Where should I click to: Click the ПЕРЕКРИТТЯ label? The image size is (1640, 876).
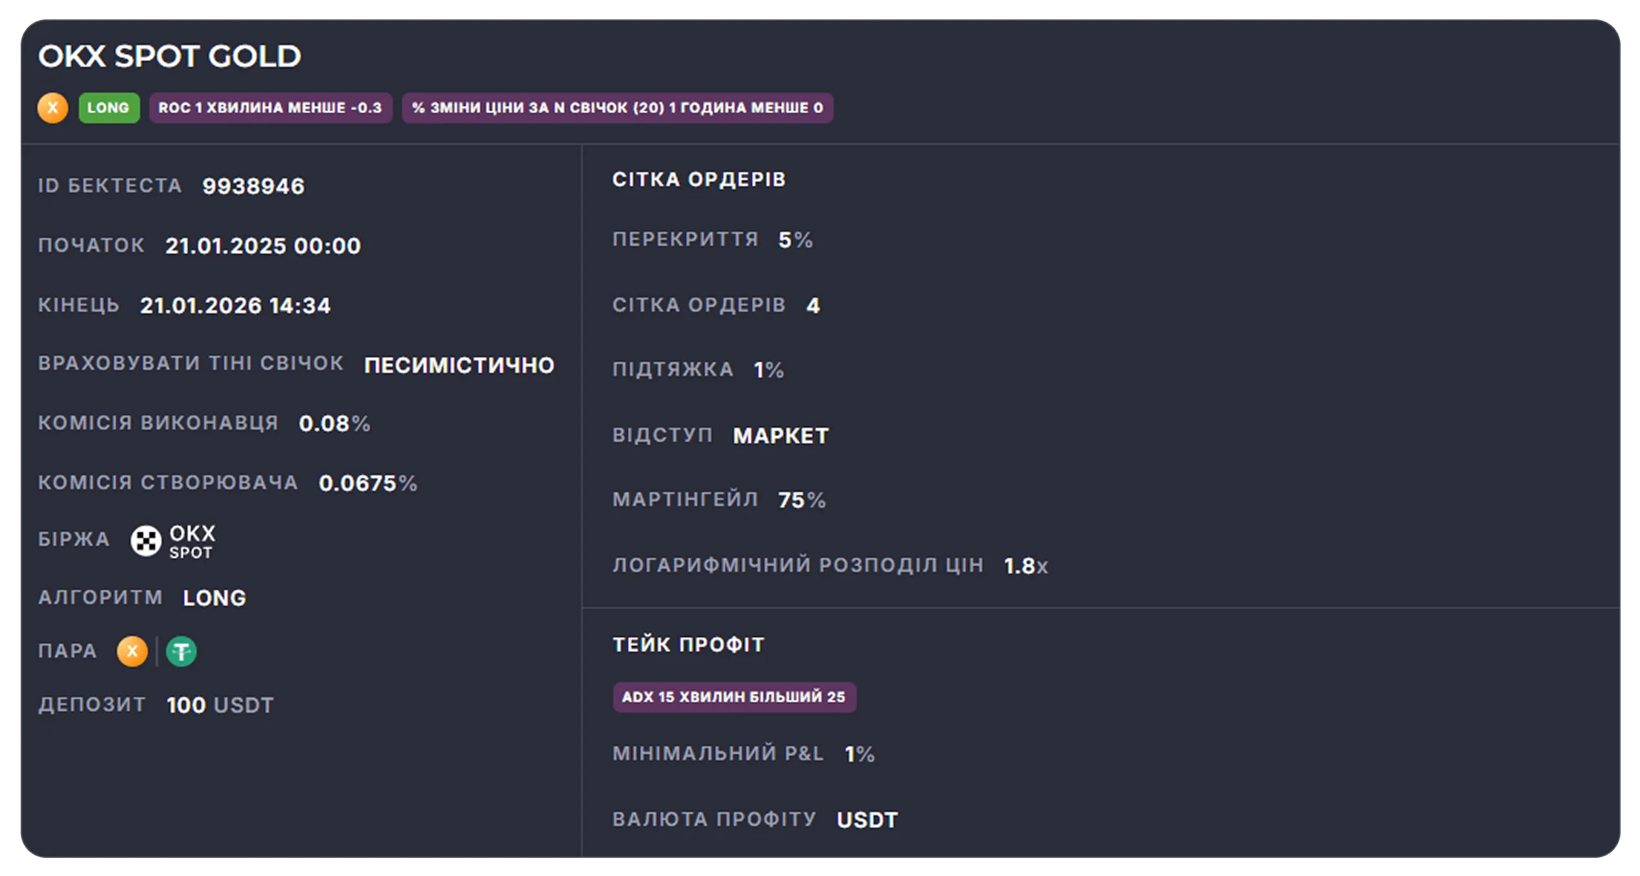[686, 239]
